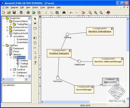Viewport: 130px width, 108px height.
Task: Click the diagram vertical scroll up arrow
Action: click(x=128, y=19)
